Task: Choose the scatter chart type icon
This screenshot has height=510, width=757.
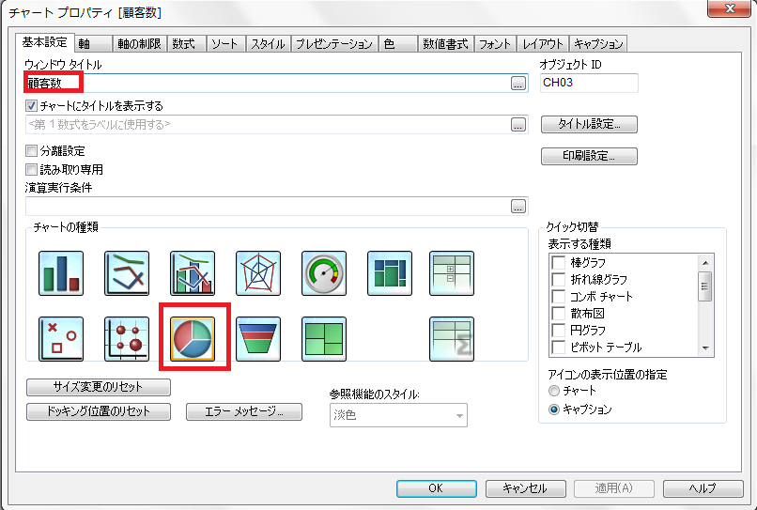Action: point(61,339)
